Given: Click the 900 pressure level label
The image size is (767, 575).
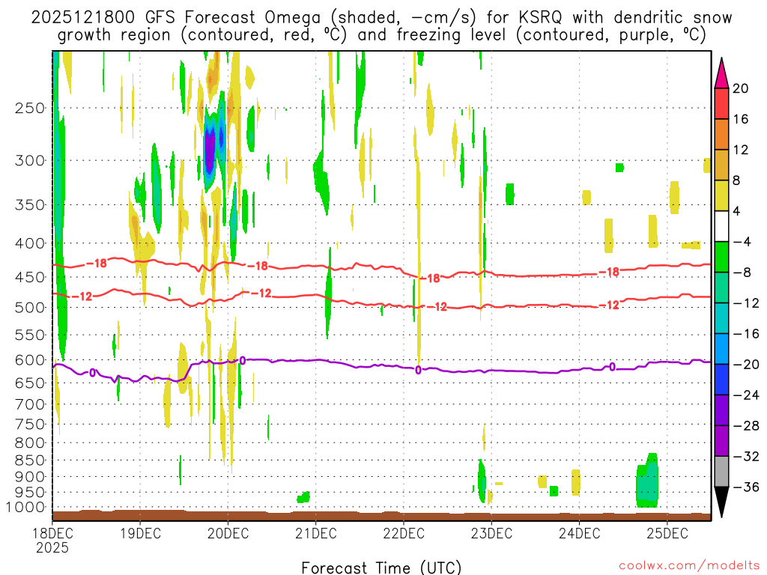Looking at the screenshot, I should click(30, 477).
